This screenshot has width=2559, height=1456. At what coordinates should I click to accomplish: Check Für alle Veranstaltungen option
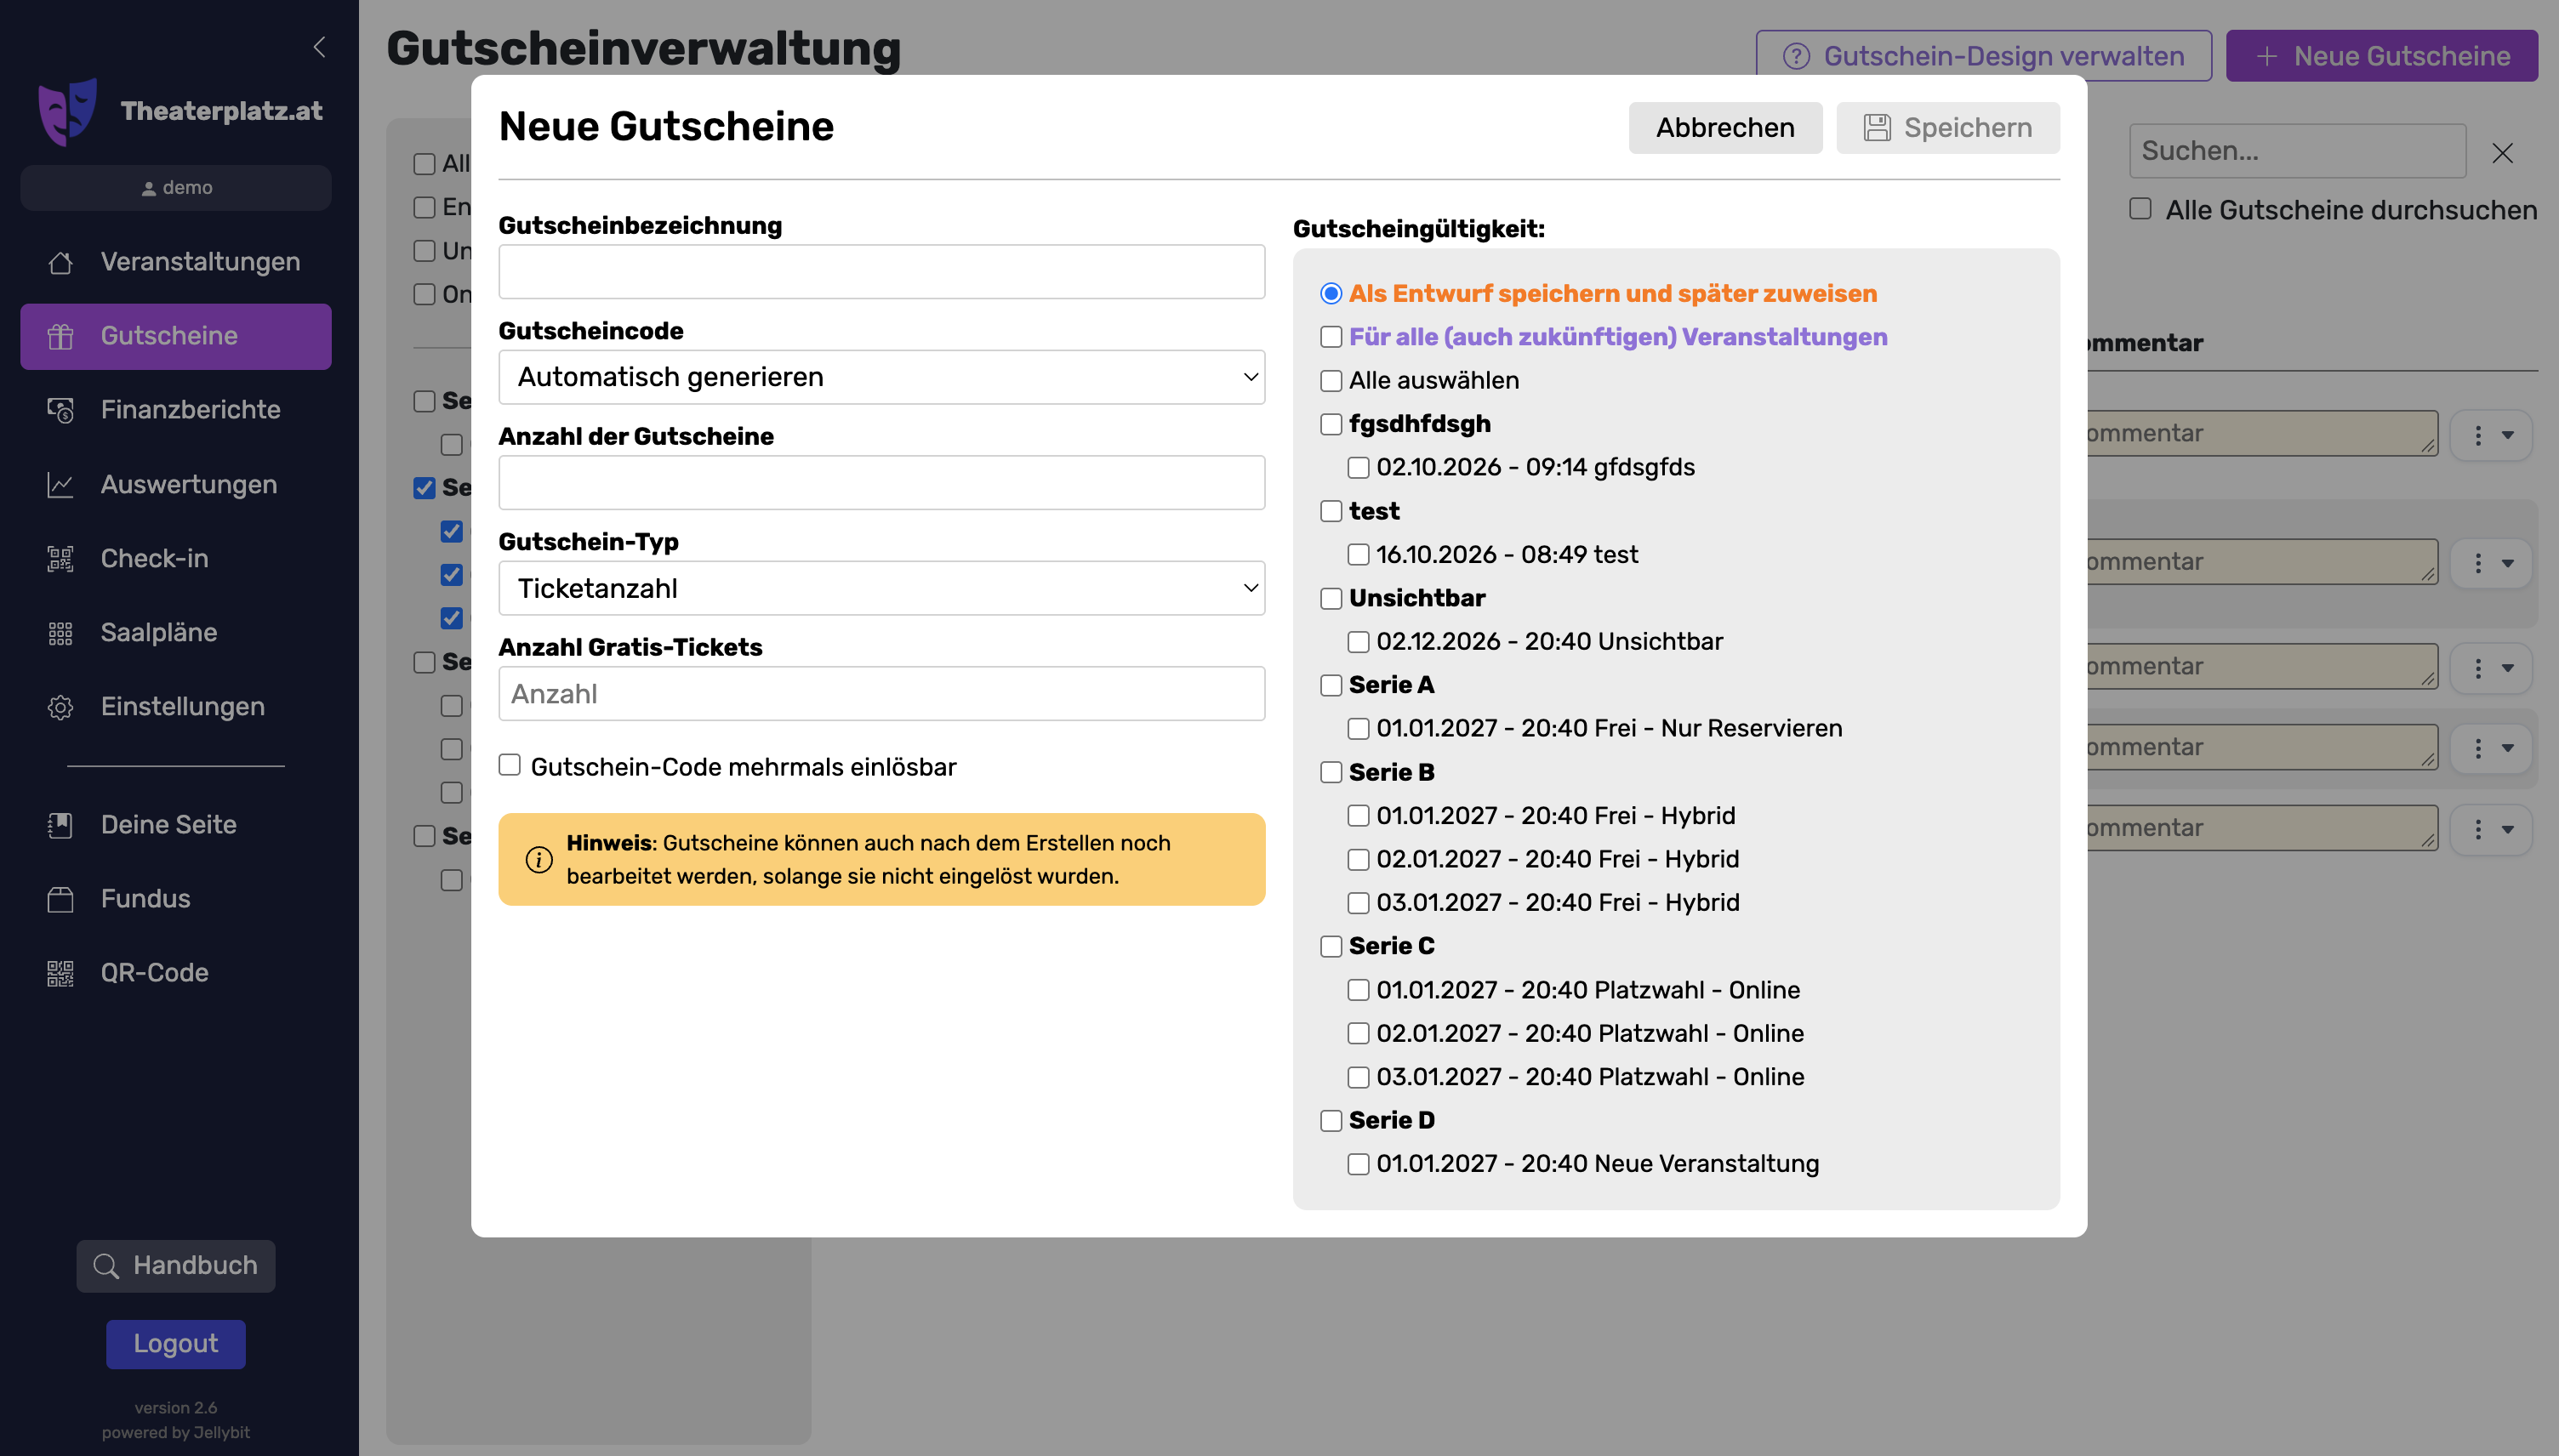coord(1331,337)
